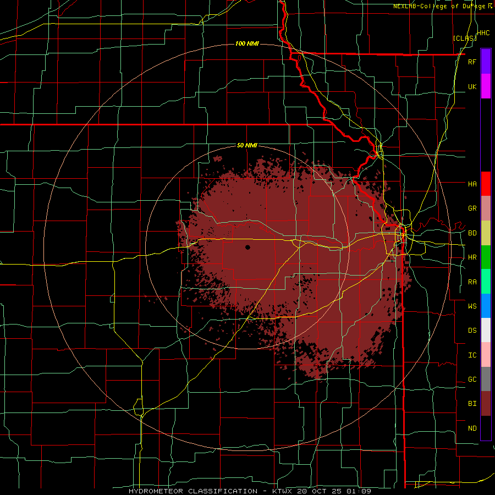This screenshot has width=495, height=495.
Task: Click the "BI" legend label
Action: pos(472,404)
